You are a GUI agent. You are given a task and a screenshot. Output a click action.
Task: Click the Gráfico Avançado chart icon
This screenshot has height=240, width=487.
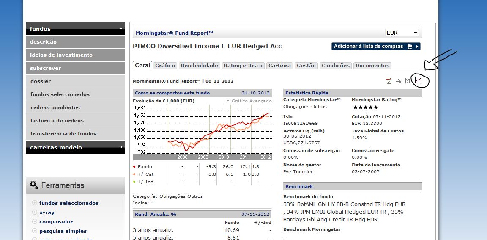[x=228, y=101]
